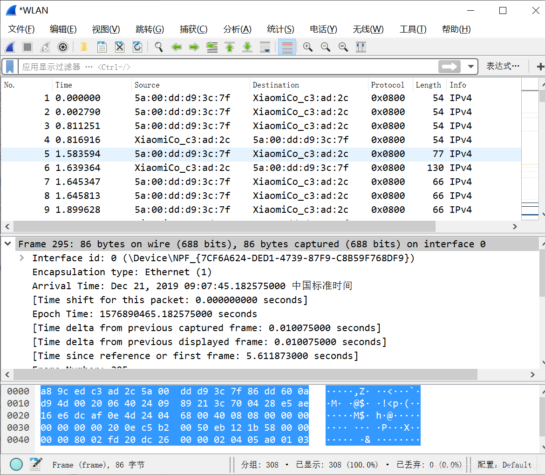This screenshot has width=545, height=475.
Task: Open the 捕获(C) menu
Action: click(x=193, y=29)
